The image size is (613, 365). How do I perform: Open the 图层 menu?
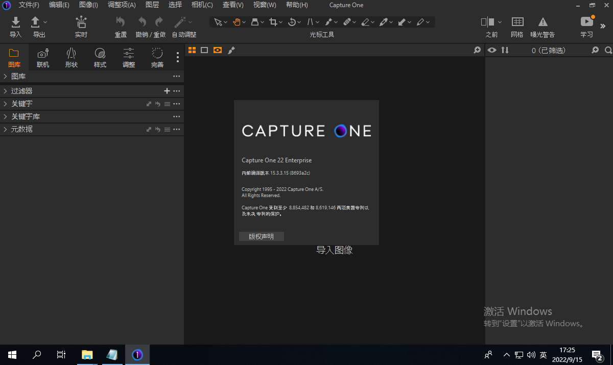pyautogui.click(x=152, y=5)
